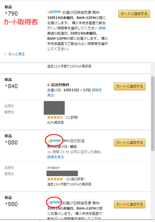Click the four-star rating on the ¥840 seller
The height and width of the screenshot is (222, 155).
pos(55,117)
